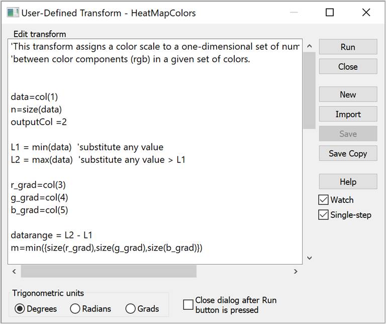Choose Radians as trigonometric units
This screenshot has width=386, height=324.
(x=75, y=309)
